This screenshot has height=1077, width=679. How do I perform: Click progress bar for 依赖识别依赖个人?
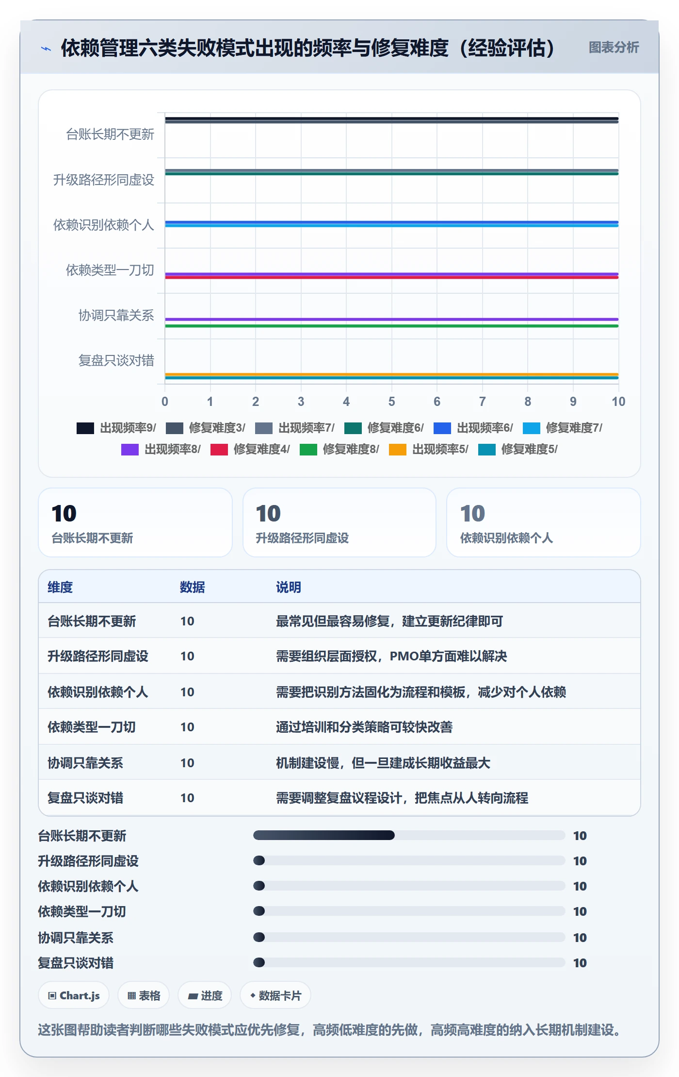point(409,886)
